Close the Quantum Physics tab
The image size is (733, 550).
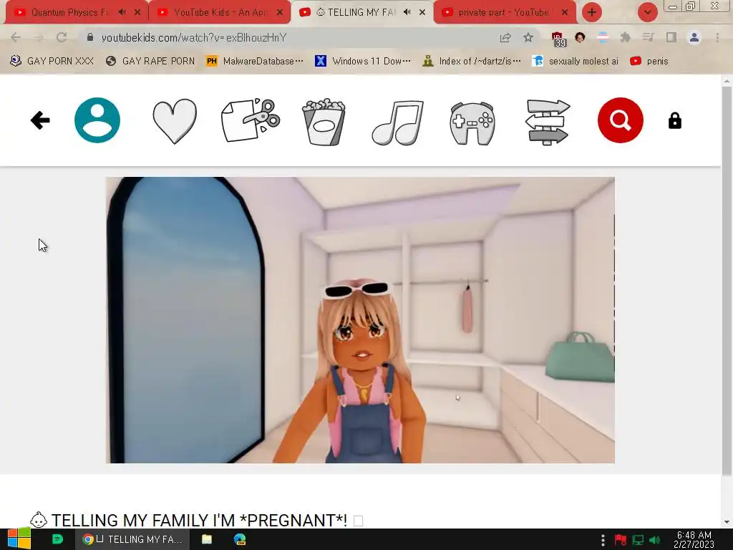137,12
